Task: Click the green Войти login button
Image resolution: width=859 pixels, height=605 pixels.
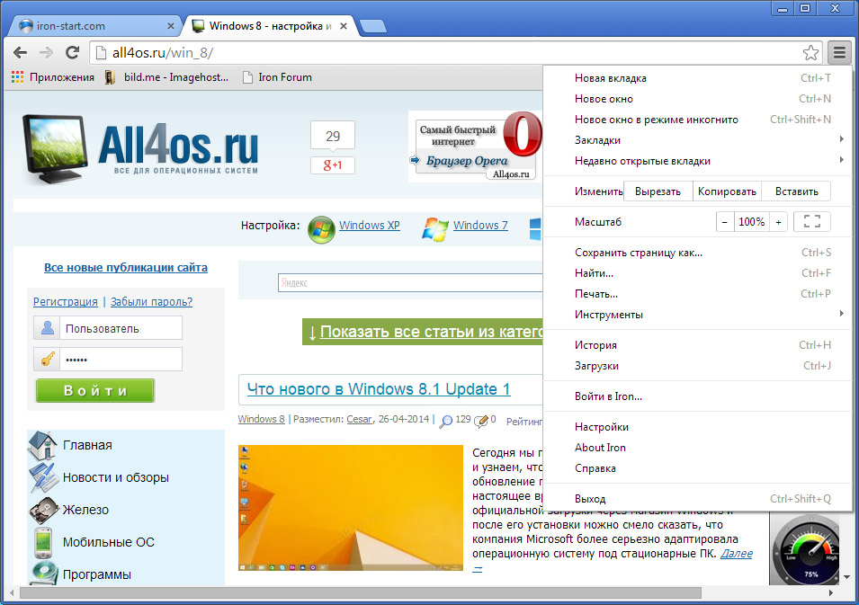Action: (x=95, y=391)
